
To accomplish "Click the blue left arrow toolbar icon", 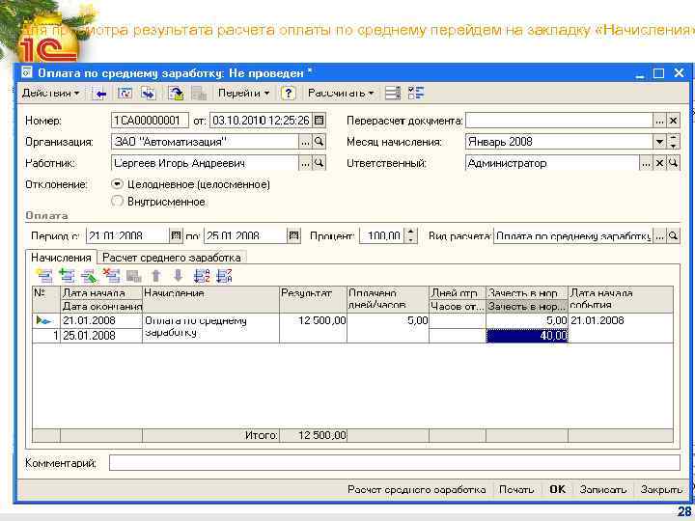I will click(100, 94).
